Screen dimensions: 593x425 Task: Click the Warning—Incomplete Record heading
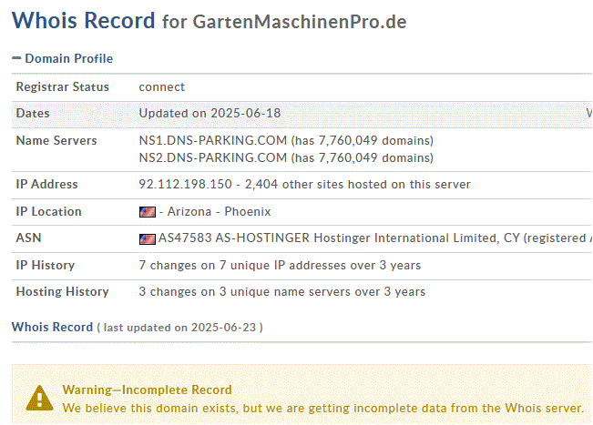pos(148,390)
